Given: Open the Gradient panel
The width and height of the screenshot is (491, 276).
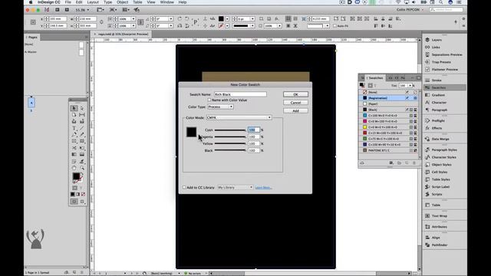Looking at the screenshot, I should click(x=438, y=95).
